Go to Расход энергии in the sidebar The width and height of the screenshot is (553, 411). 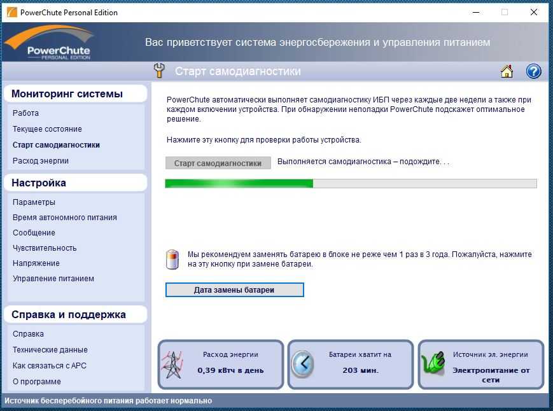41,161
